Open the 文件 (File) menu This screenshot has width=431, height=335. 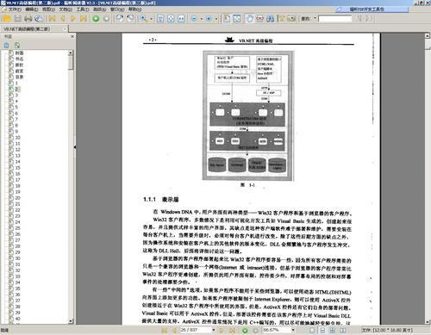(x=15, y=9)
